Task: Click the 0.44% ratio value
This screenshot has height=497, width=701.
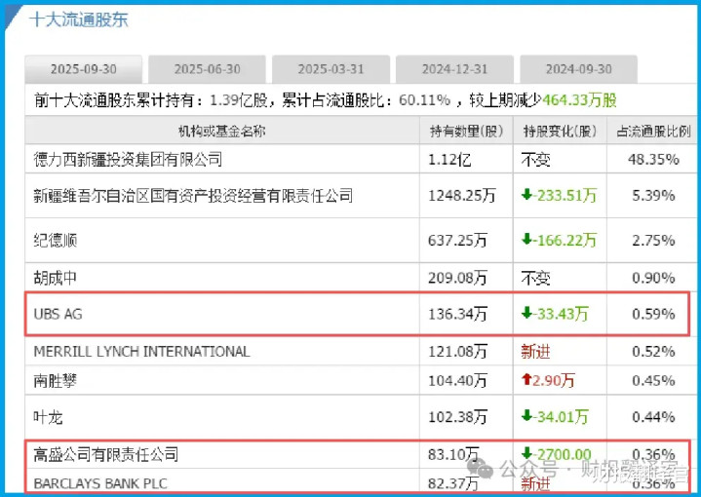Action: [x=653, y=417]
